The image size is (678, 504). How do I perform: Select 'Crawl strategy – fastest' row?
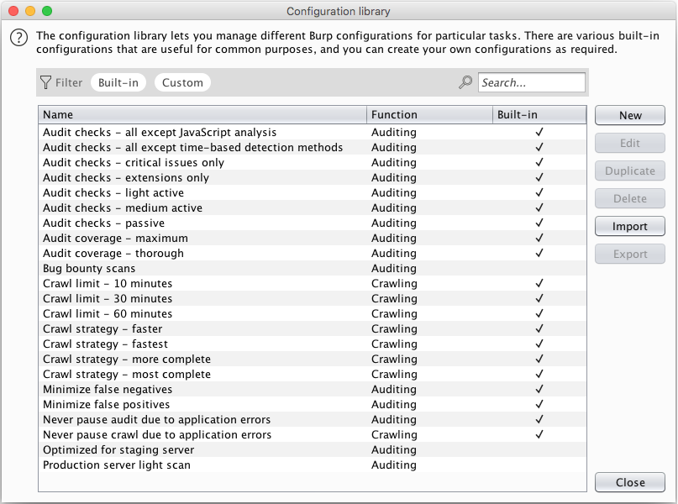(x=313, y=344)
